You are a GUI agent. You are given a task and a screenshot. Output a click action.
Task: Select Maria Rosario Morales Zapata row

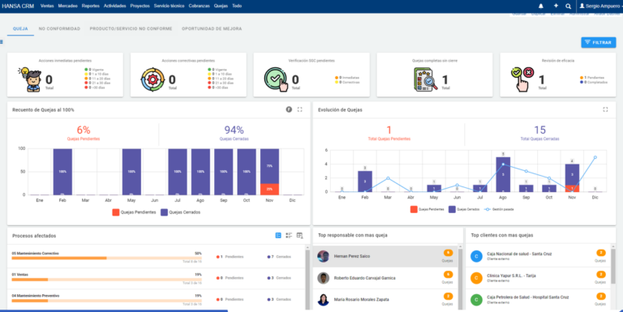click(x=385, y=300)
